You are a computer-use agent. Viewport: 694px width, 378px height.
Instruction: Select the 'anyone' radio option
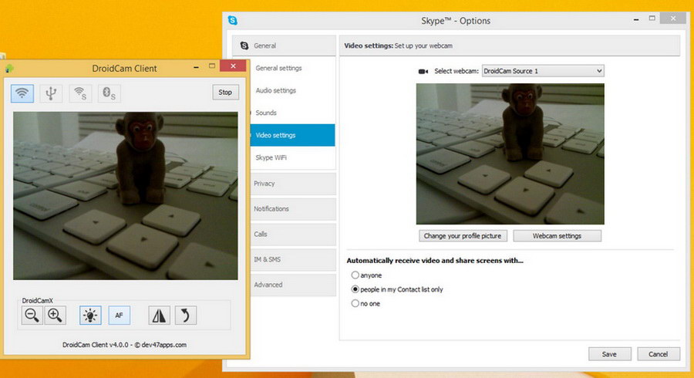[355, 275]
